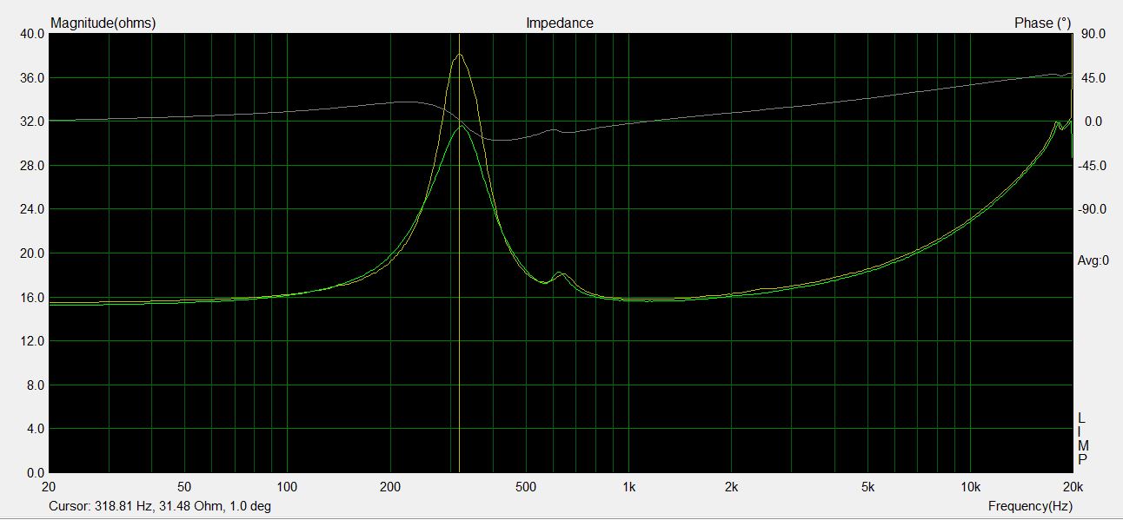Image resolution: width=1123 pixels, height=520 pixels.
Task: Click the 200 frequency axis label
Action: [389, 486]
